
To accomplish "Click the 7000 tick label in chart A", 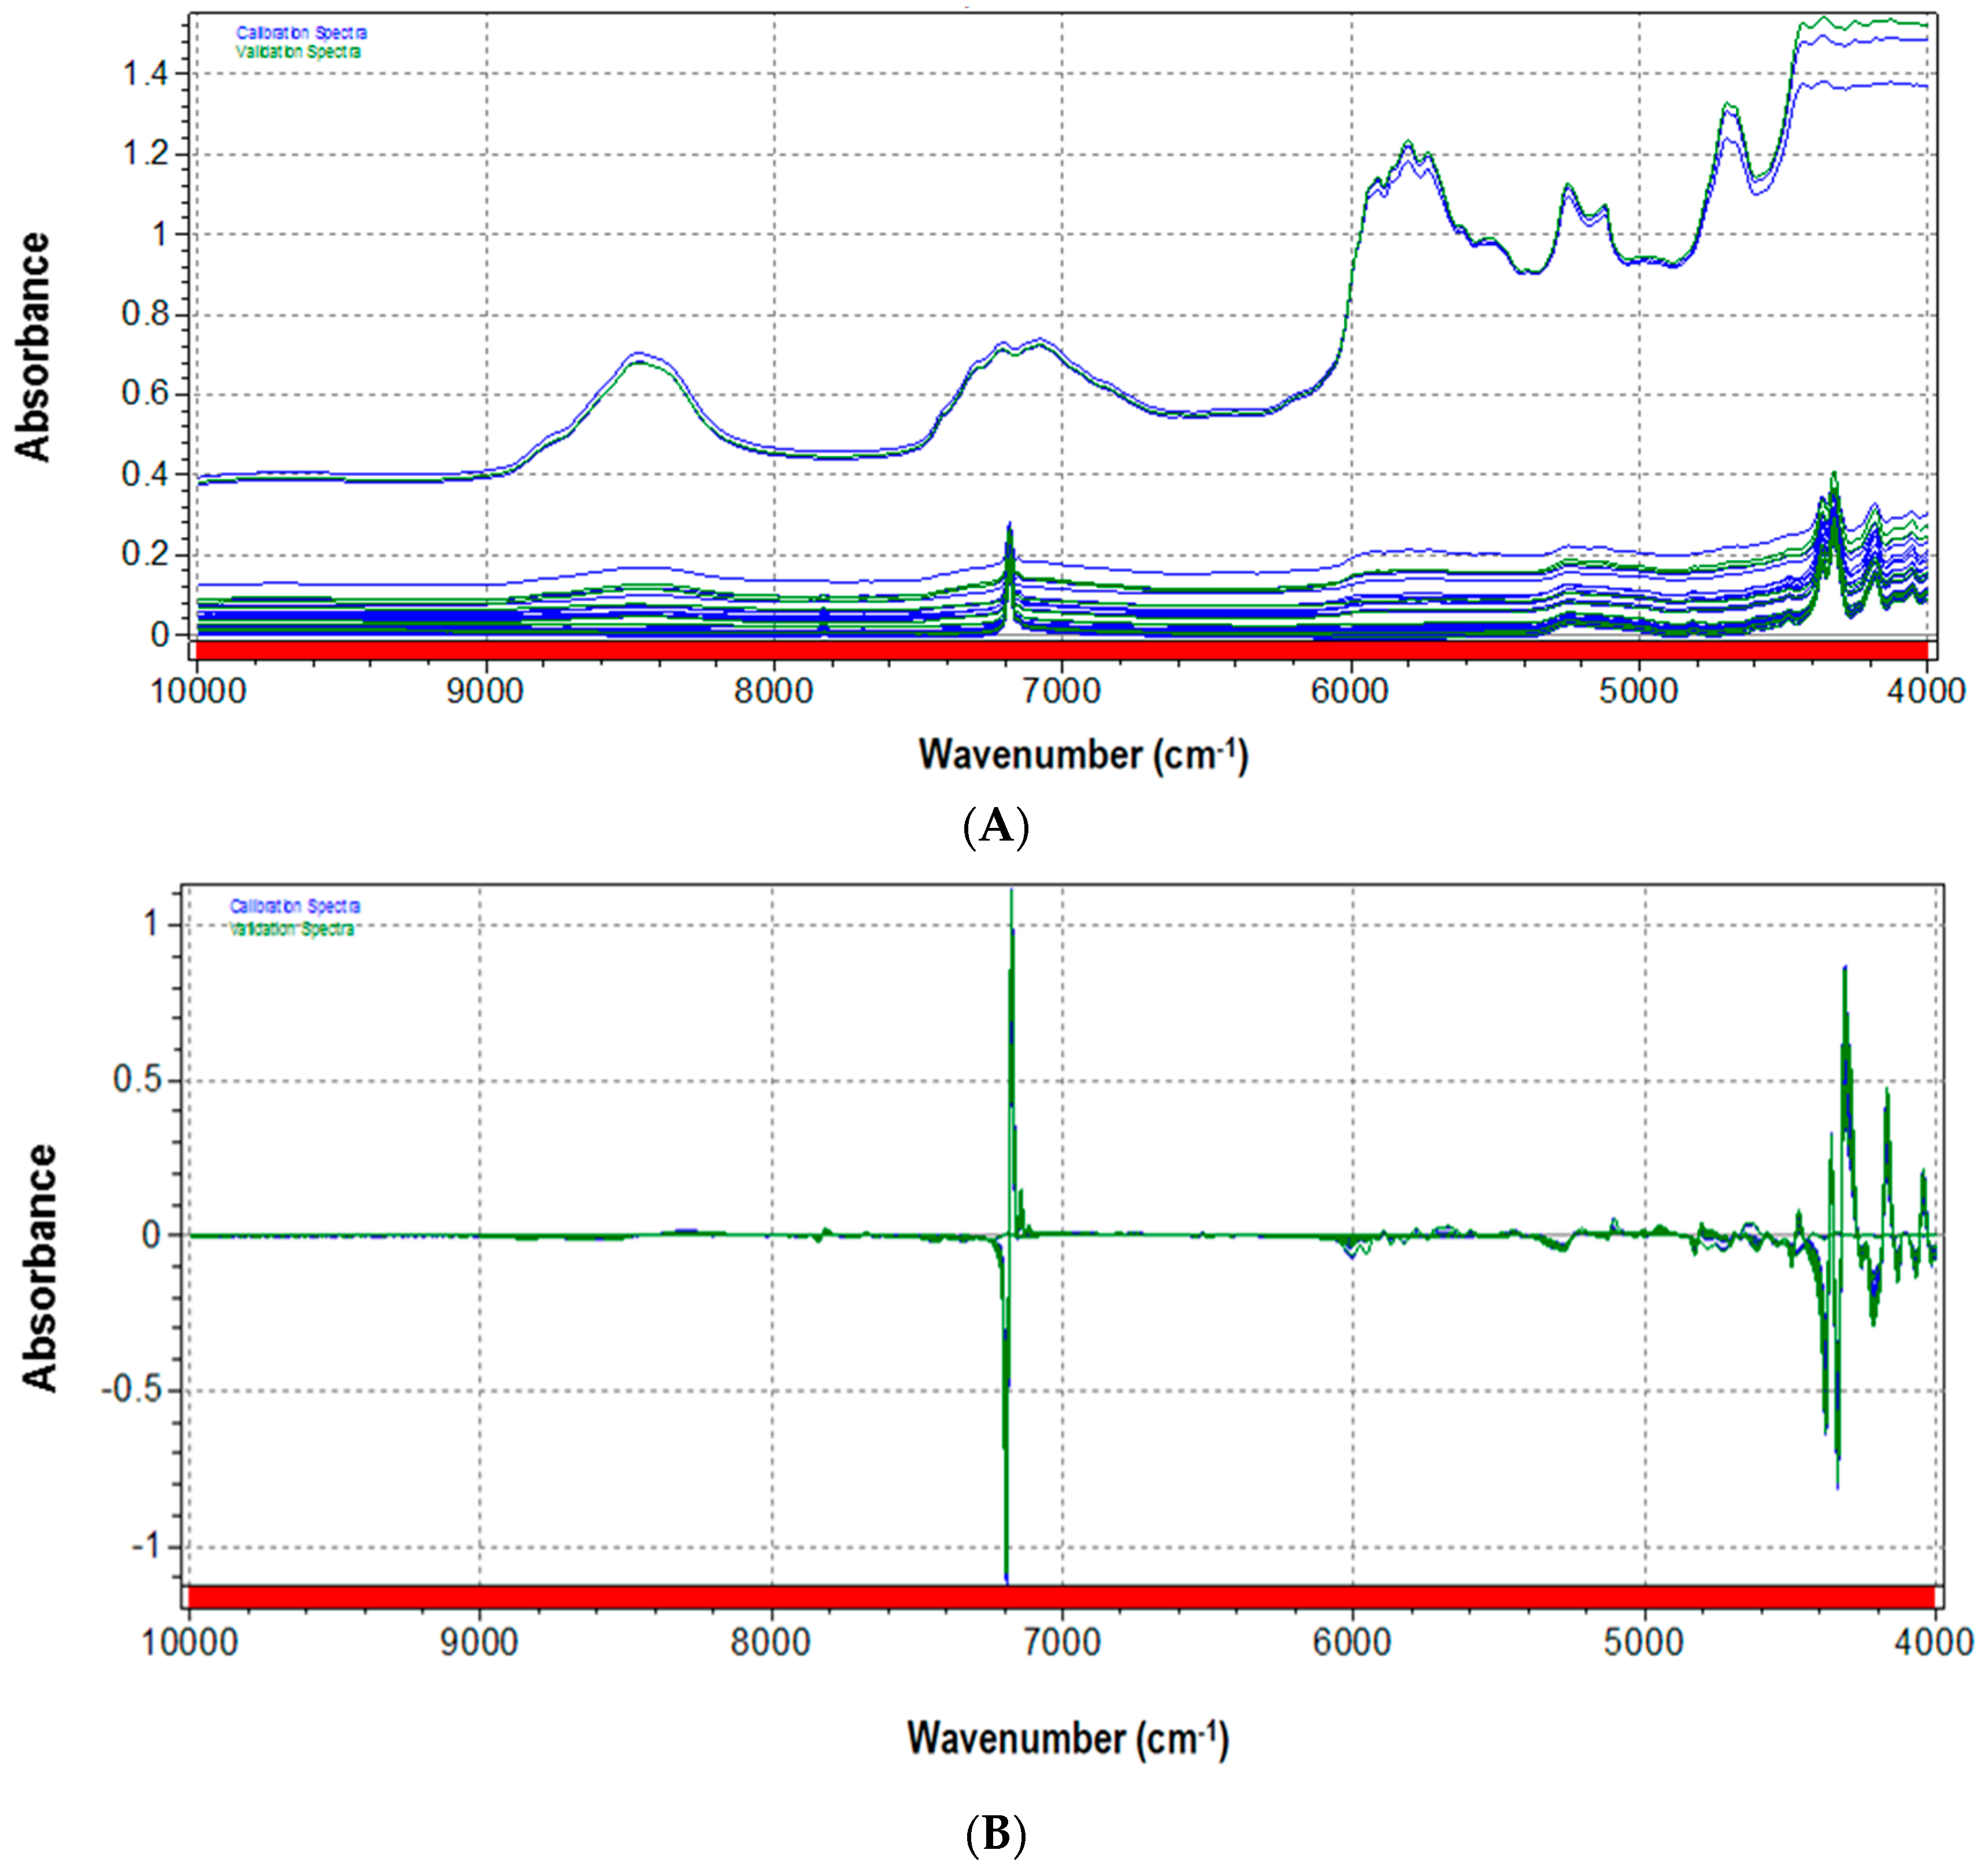I will 1061,691.
